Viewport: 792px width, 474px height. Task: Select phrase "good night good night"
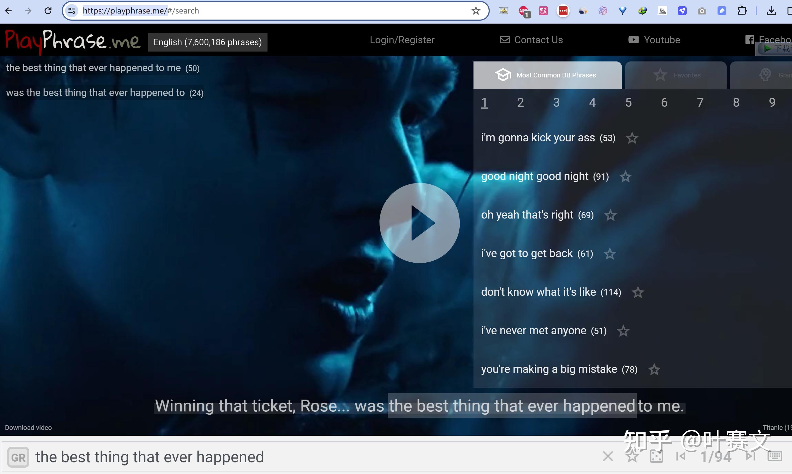coord(545,176)
